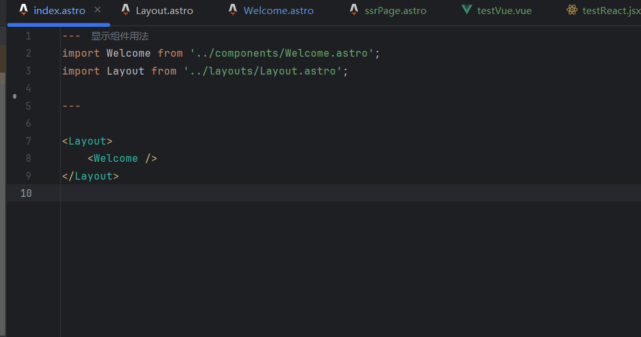The width and height of the screenshot is (641, 337).
Task: Click the Vue logo icon on testVue.vue tab
Action: [467, 10]
